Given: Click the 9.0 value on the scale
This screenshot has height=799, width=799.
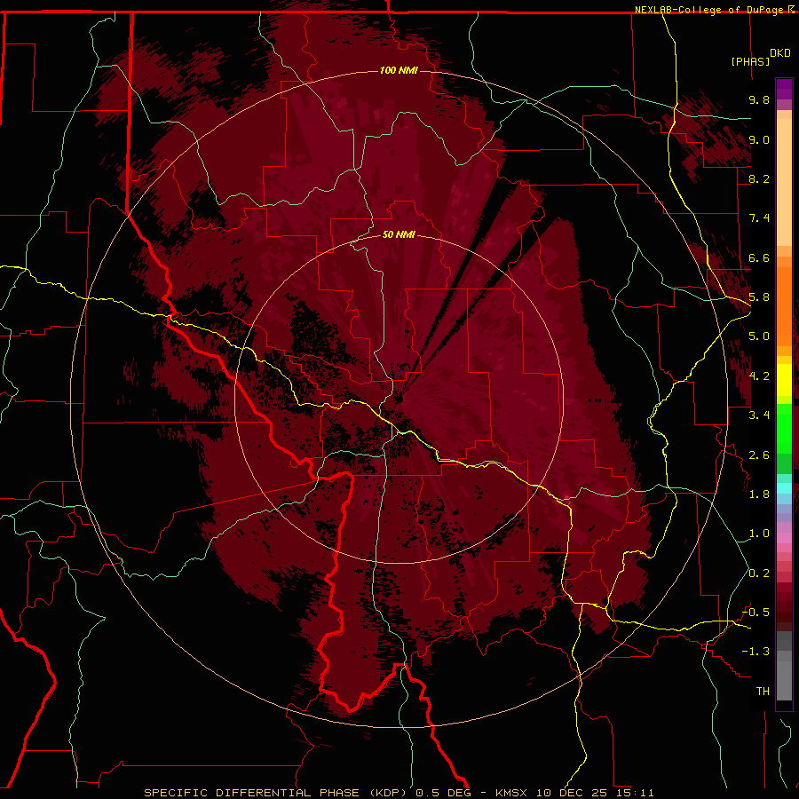Looking at the screenshot, I should click(x=759, y=139).
